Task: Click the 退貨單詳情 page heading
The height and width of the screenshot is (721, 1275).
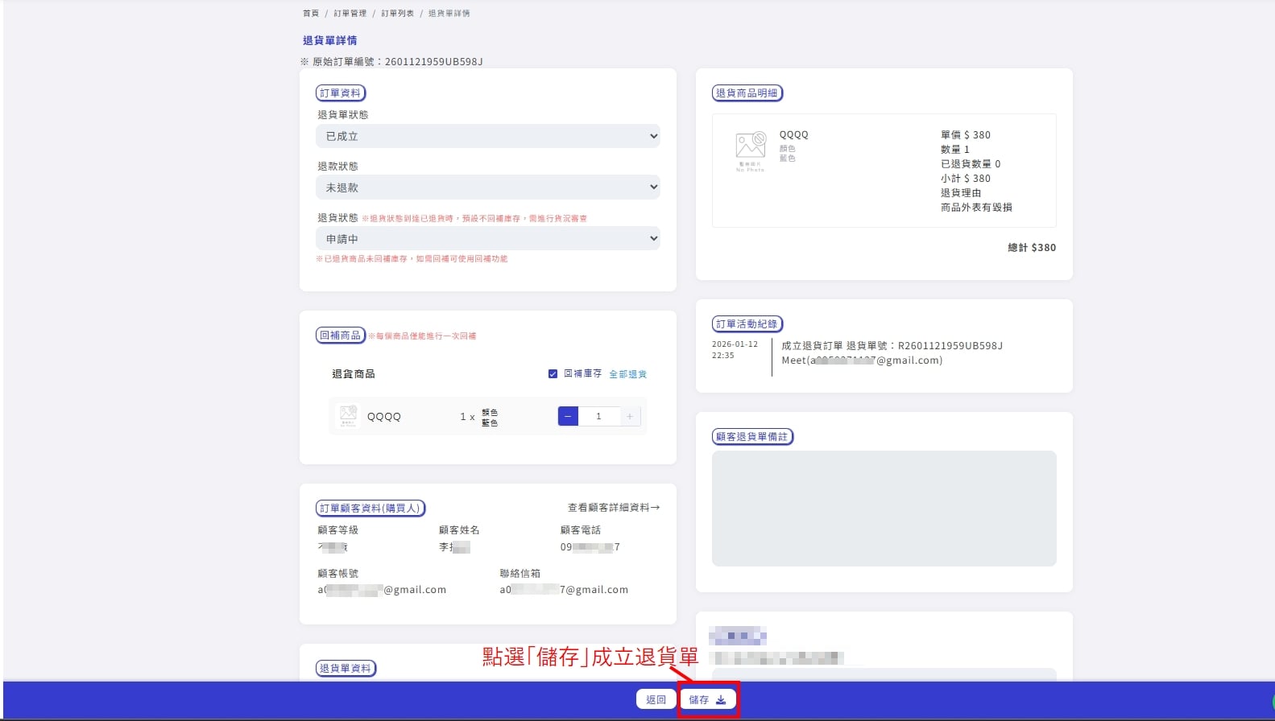Action: click(329, 40)
